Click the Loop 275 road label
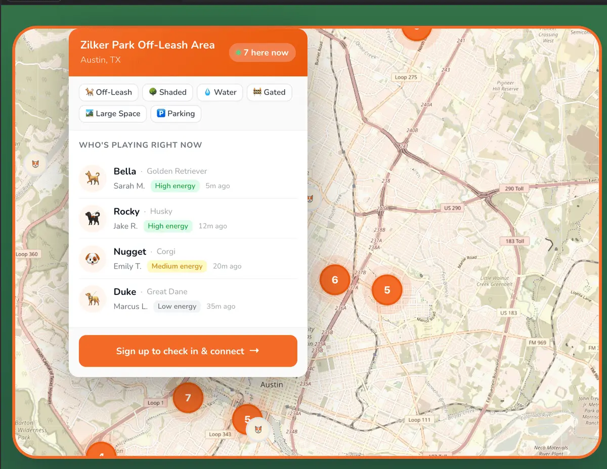The height and width of the screenshot is (469, 607). (x=406, y=77)
